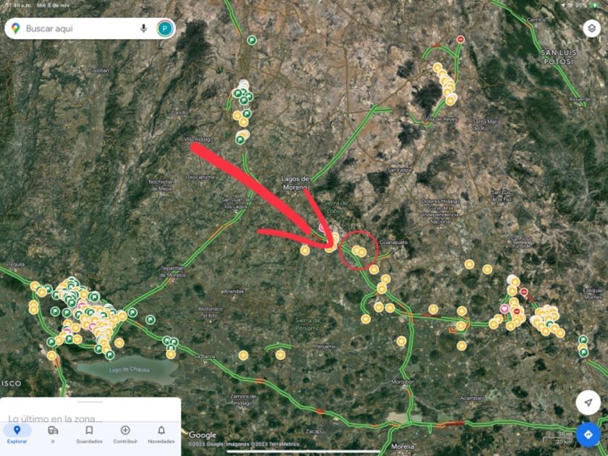Open the Guardados tab
The height and width of the screenshot is (456, 608).
coord(89,434)
